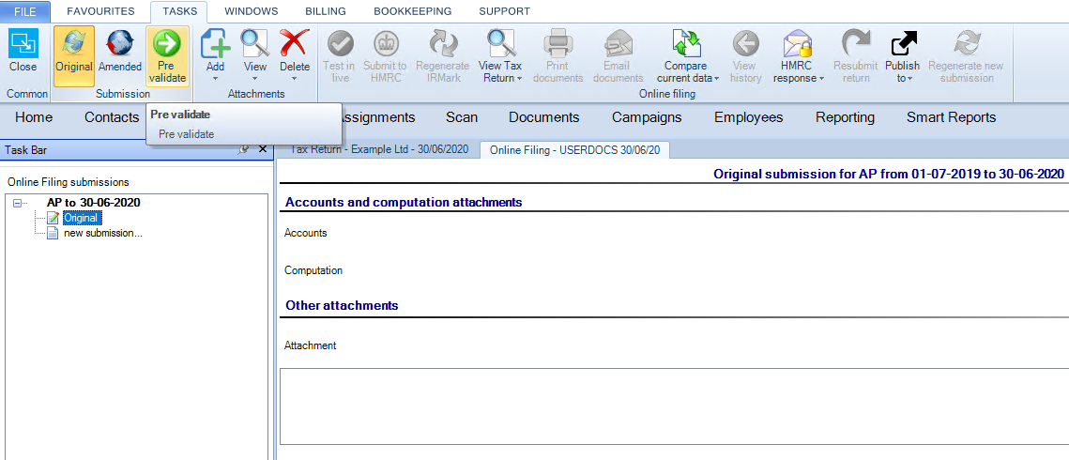Click the 'Attachment' row label
This screenshot has height=460, width=1069.
311,345
